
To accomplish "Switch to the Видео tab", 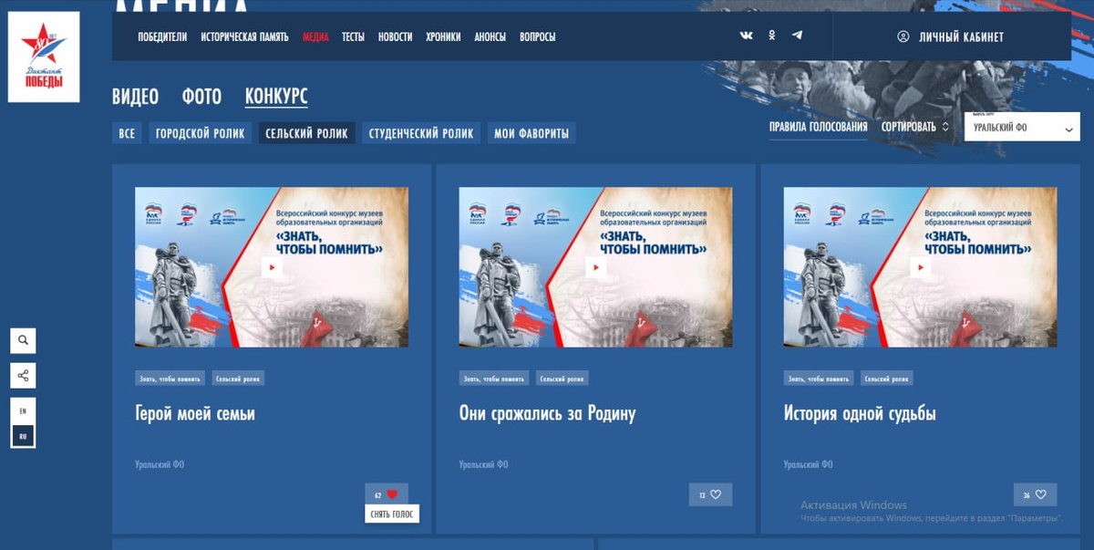I will coord(135,97).
